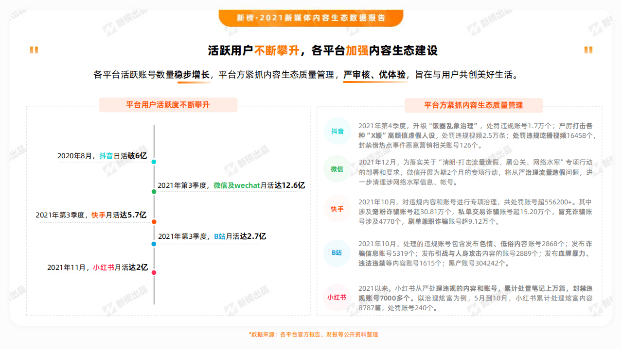Switch to 平台方紧抓内容生态质量管理 tab
The image size is (622, 349).
click(x=474, y=105)
